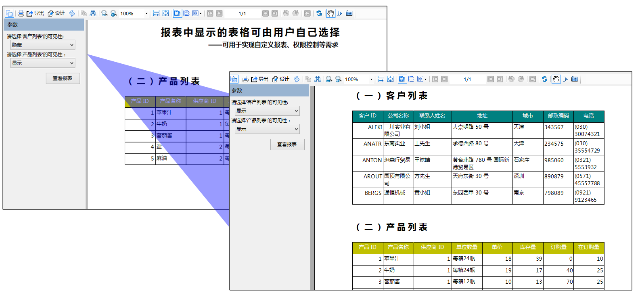Click history back icon in front window toolbar
This screenshot has height=297, width=640.
click(511, 79)
